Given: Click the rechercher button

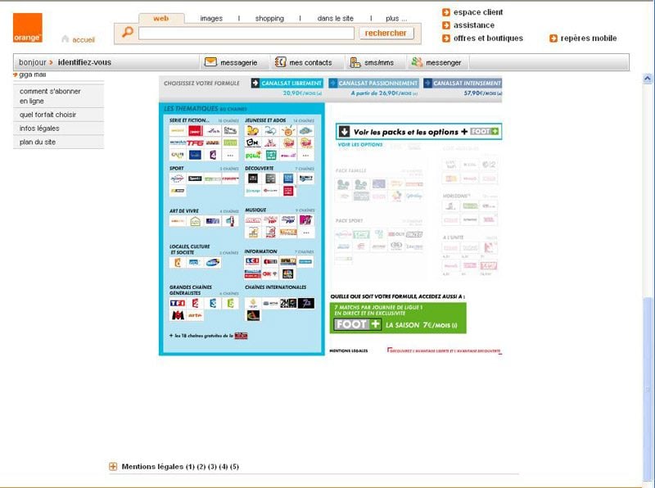Looking at the screenshot, I should point(386,33).
